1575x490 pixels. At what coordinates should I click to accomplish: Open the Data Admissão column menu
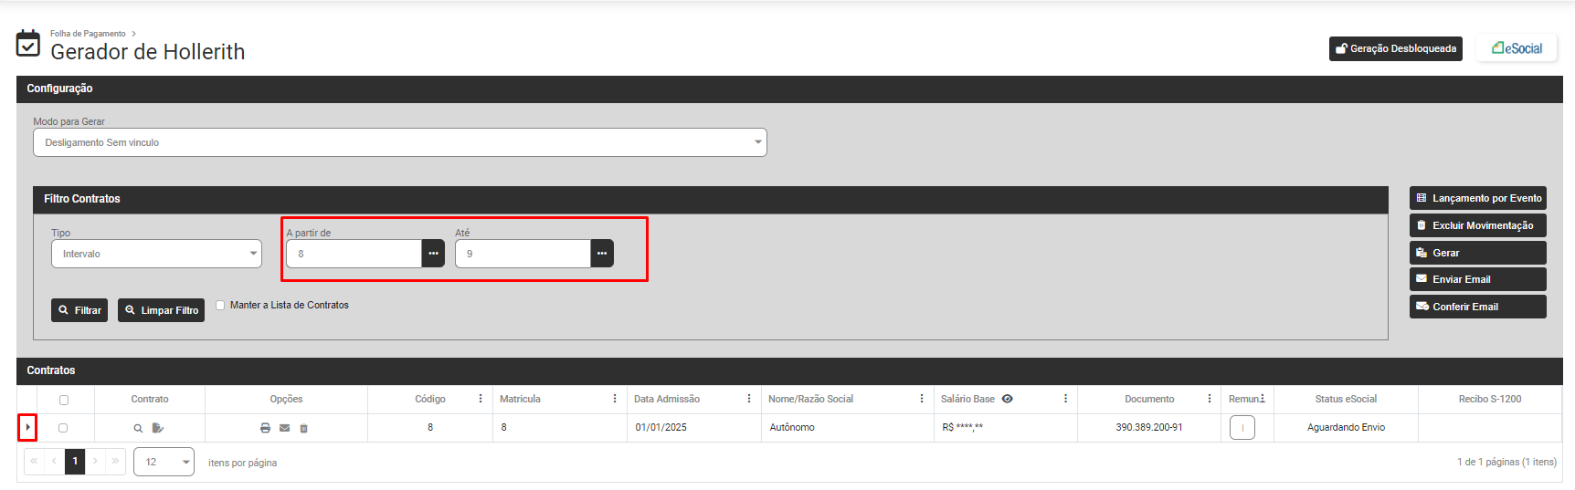pos(749,399)
